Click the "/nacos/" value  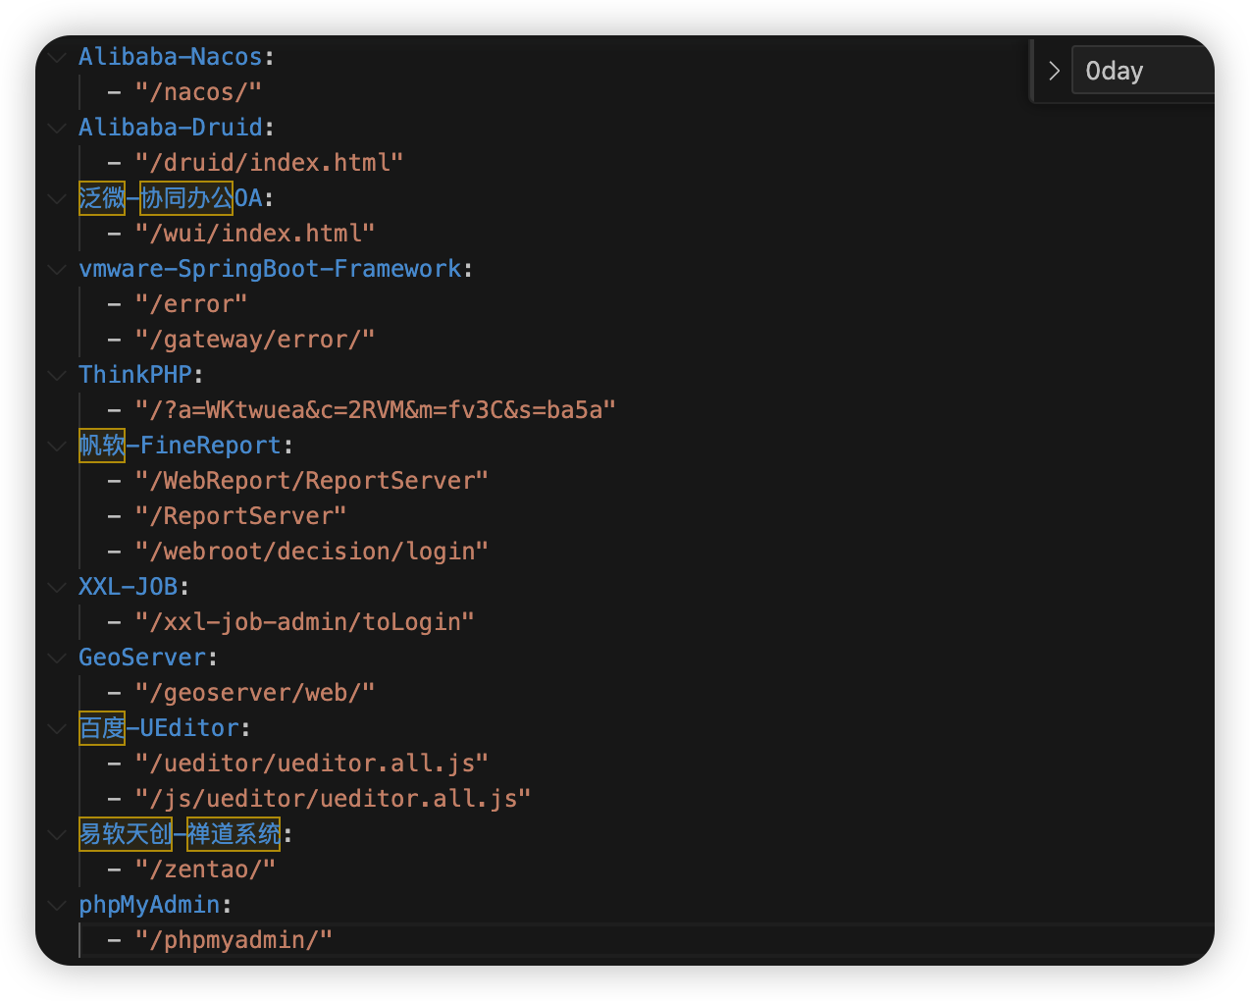pos(199,92)
